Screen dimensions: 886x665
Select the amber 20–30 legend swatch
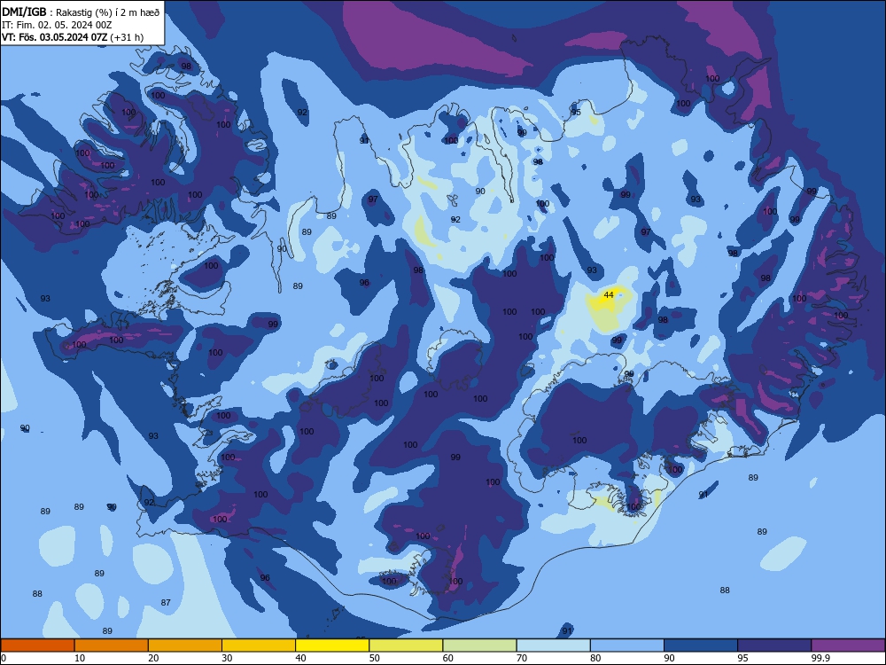[x=185, y=645]
